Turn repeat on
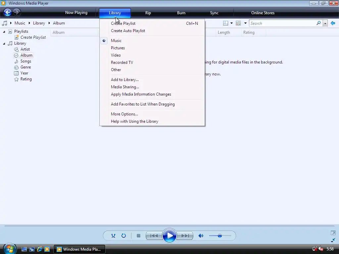Screen dimensions: 339x254 pos(124,235)
